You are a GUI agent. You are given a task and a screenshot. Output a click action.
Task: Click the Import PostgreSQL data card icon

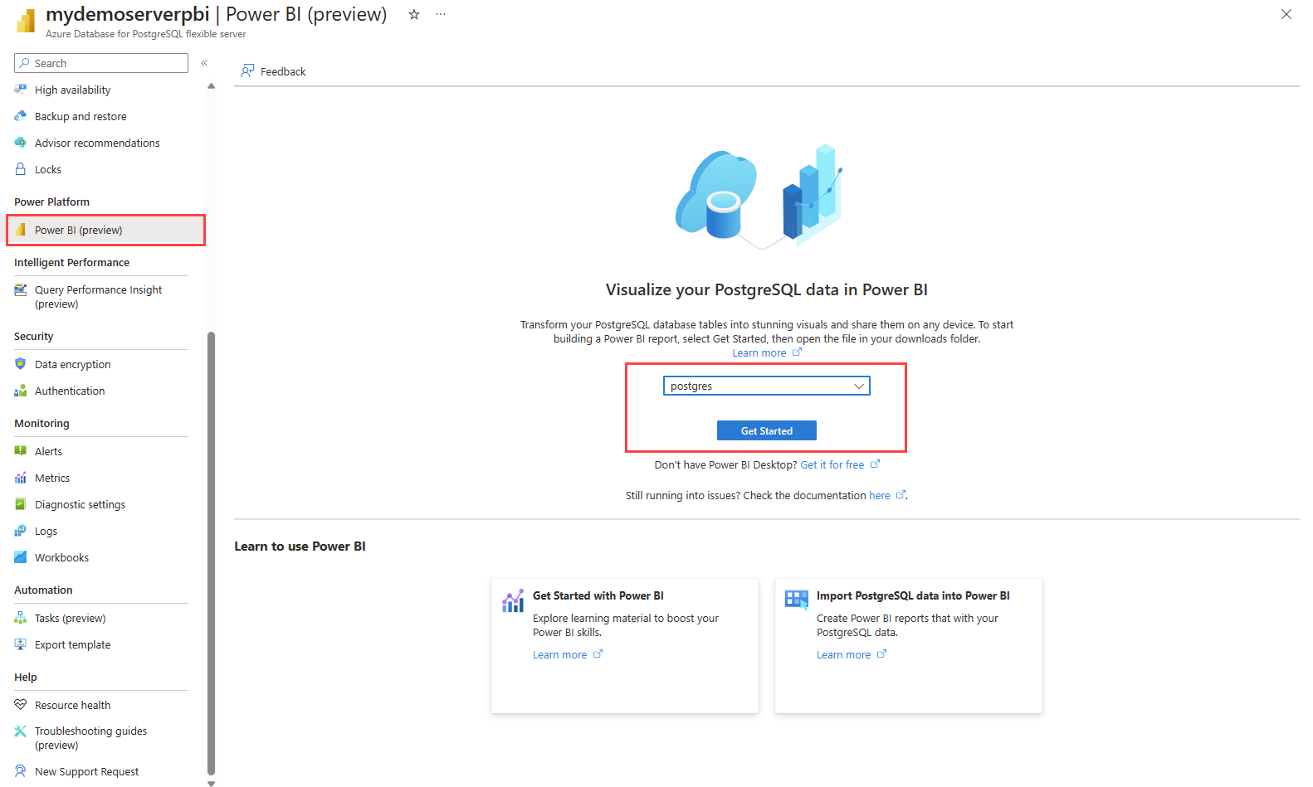pyautogui.click(x=797, y=600)
